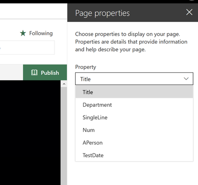The width and height of the screenshot is (198, 185).
Task: Click the search box below Following
Action: coord(27,48)
